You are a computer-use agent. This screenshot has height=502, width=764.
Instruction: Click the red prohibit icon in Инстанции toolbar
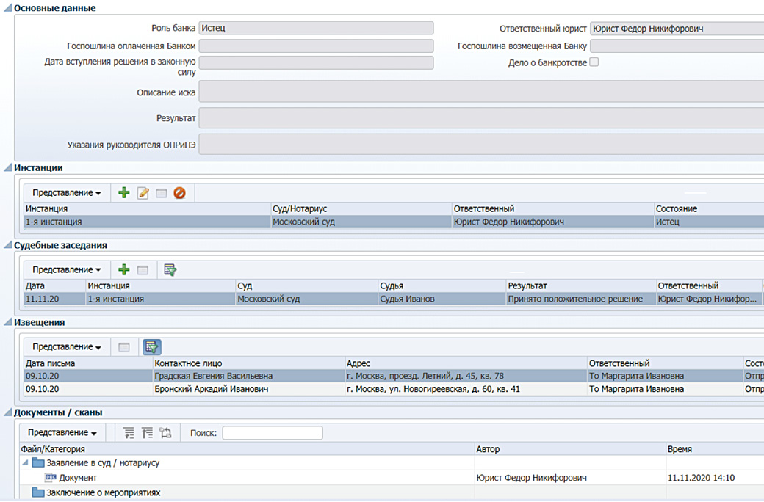(x=179, y=193)
